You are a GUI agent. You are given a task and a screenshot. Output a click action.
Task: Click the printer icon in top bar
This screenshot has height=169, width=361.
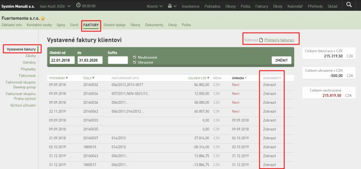click(170, 6)
